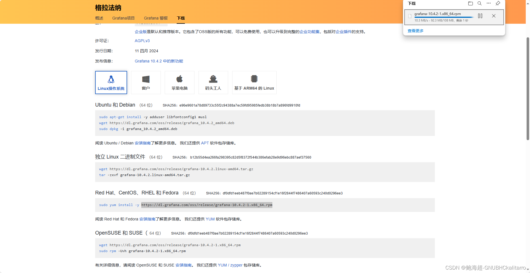Screen dimensions: 530x273
Task: Open Grafana 10.4.2 中的新功能 link
Action: pyautogui.click(x=159, y=61)
